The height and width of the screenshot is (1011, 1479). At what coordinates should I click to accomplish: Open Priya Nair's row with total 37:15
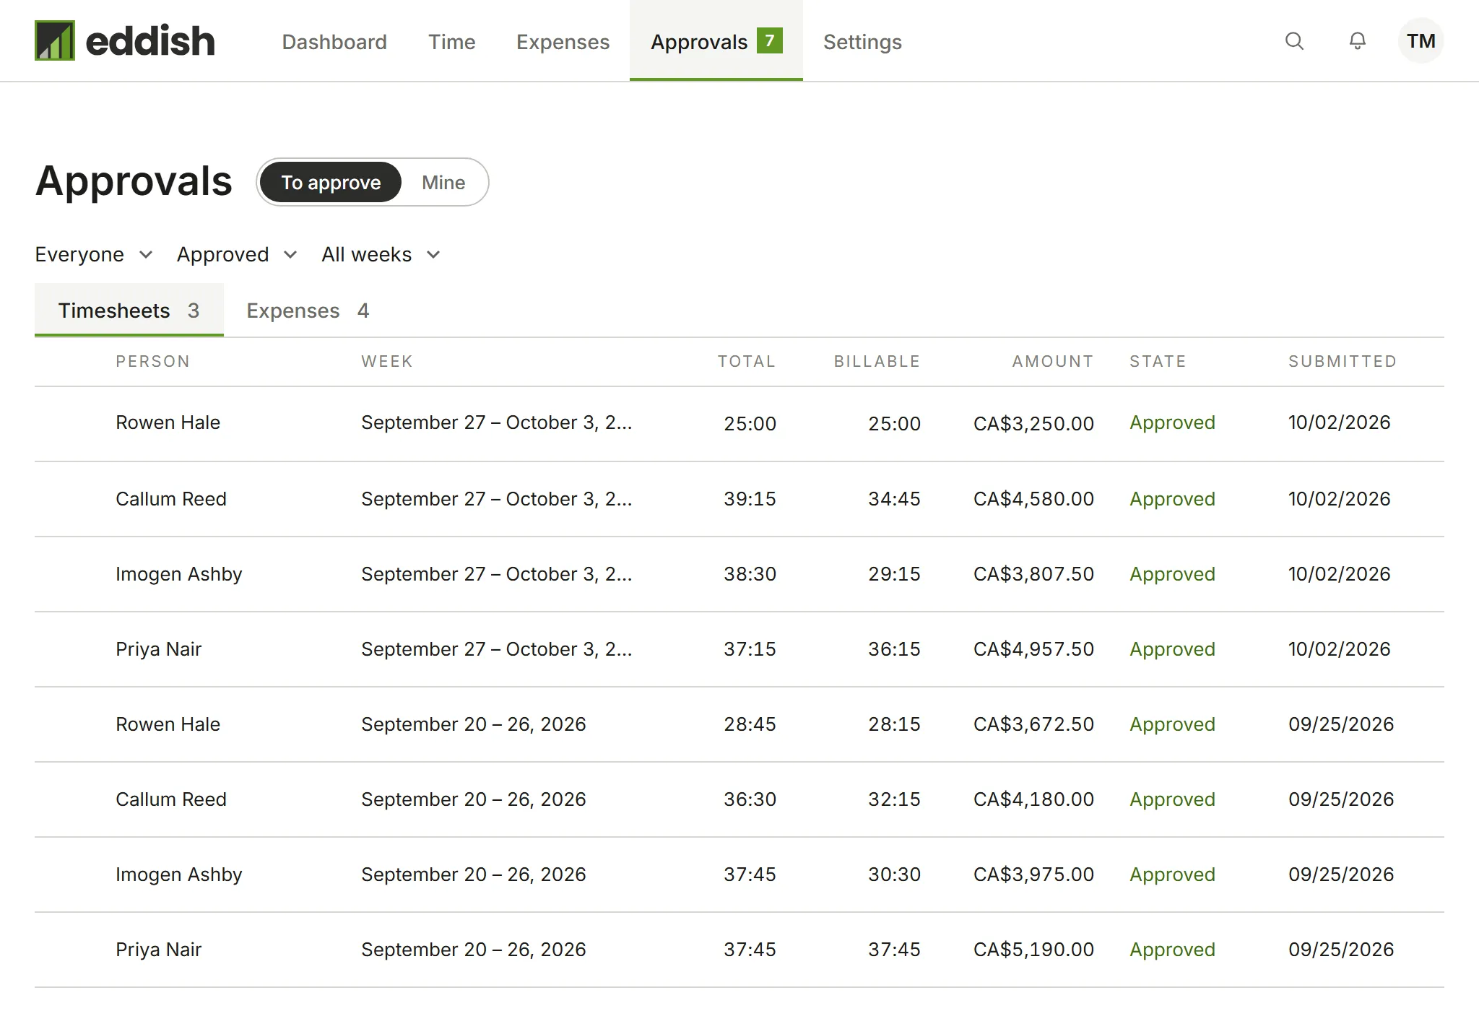click(739, 649)
